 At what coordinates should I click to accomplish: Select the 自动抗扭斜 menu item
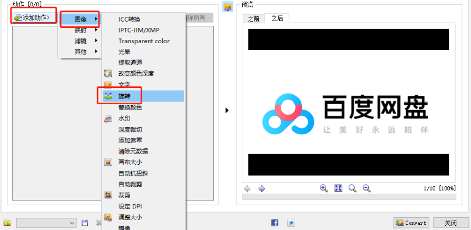133,173
